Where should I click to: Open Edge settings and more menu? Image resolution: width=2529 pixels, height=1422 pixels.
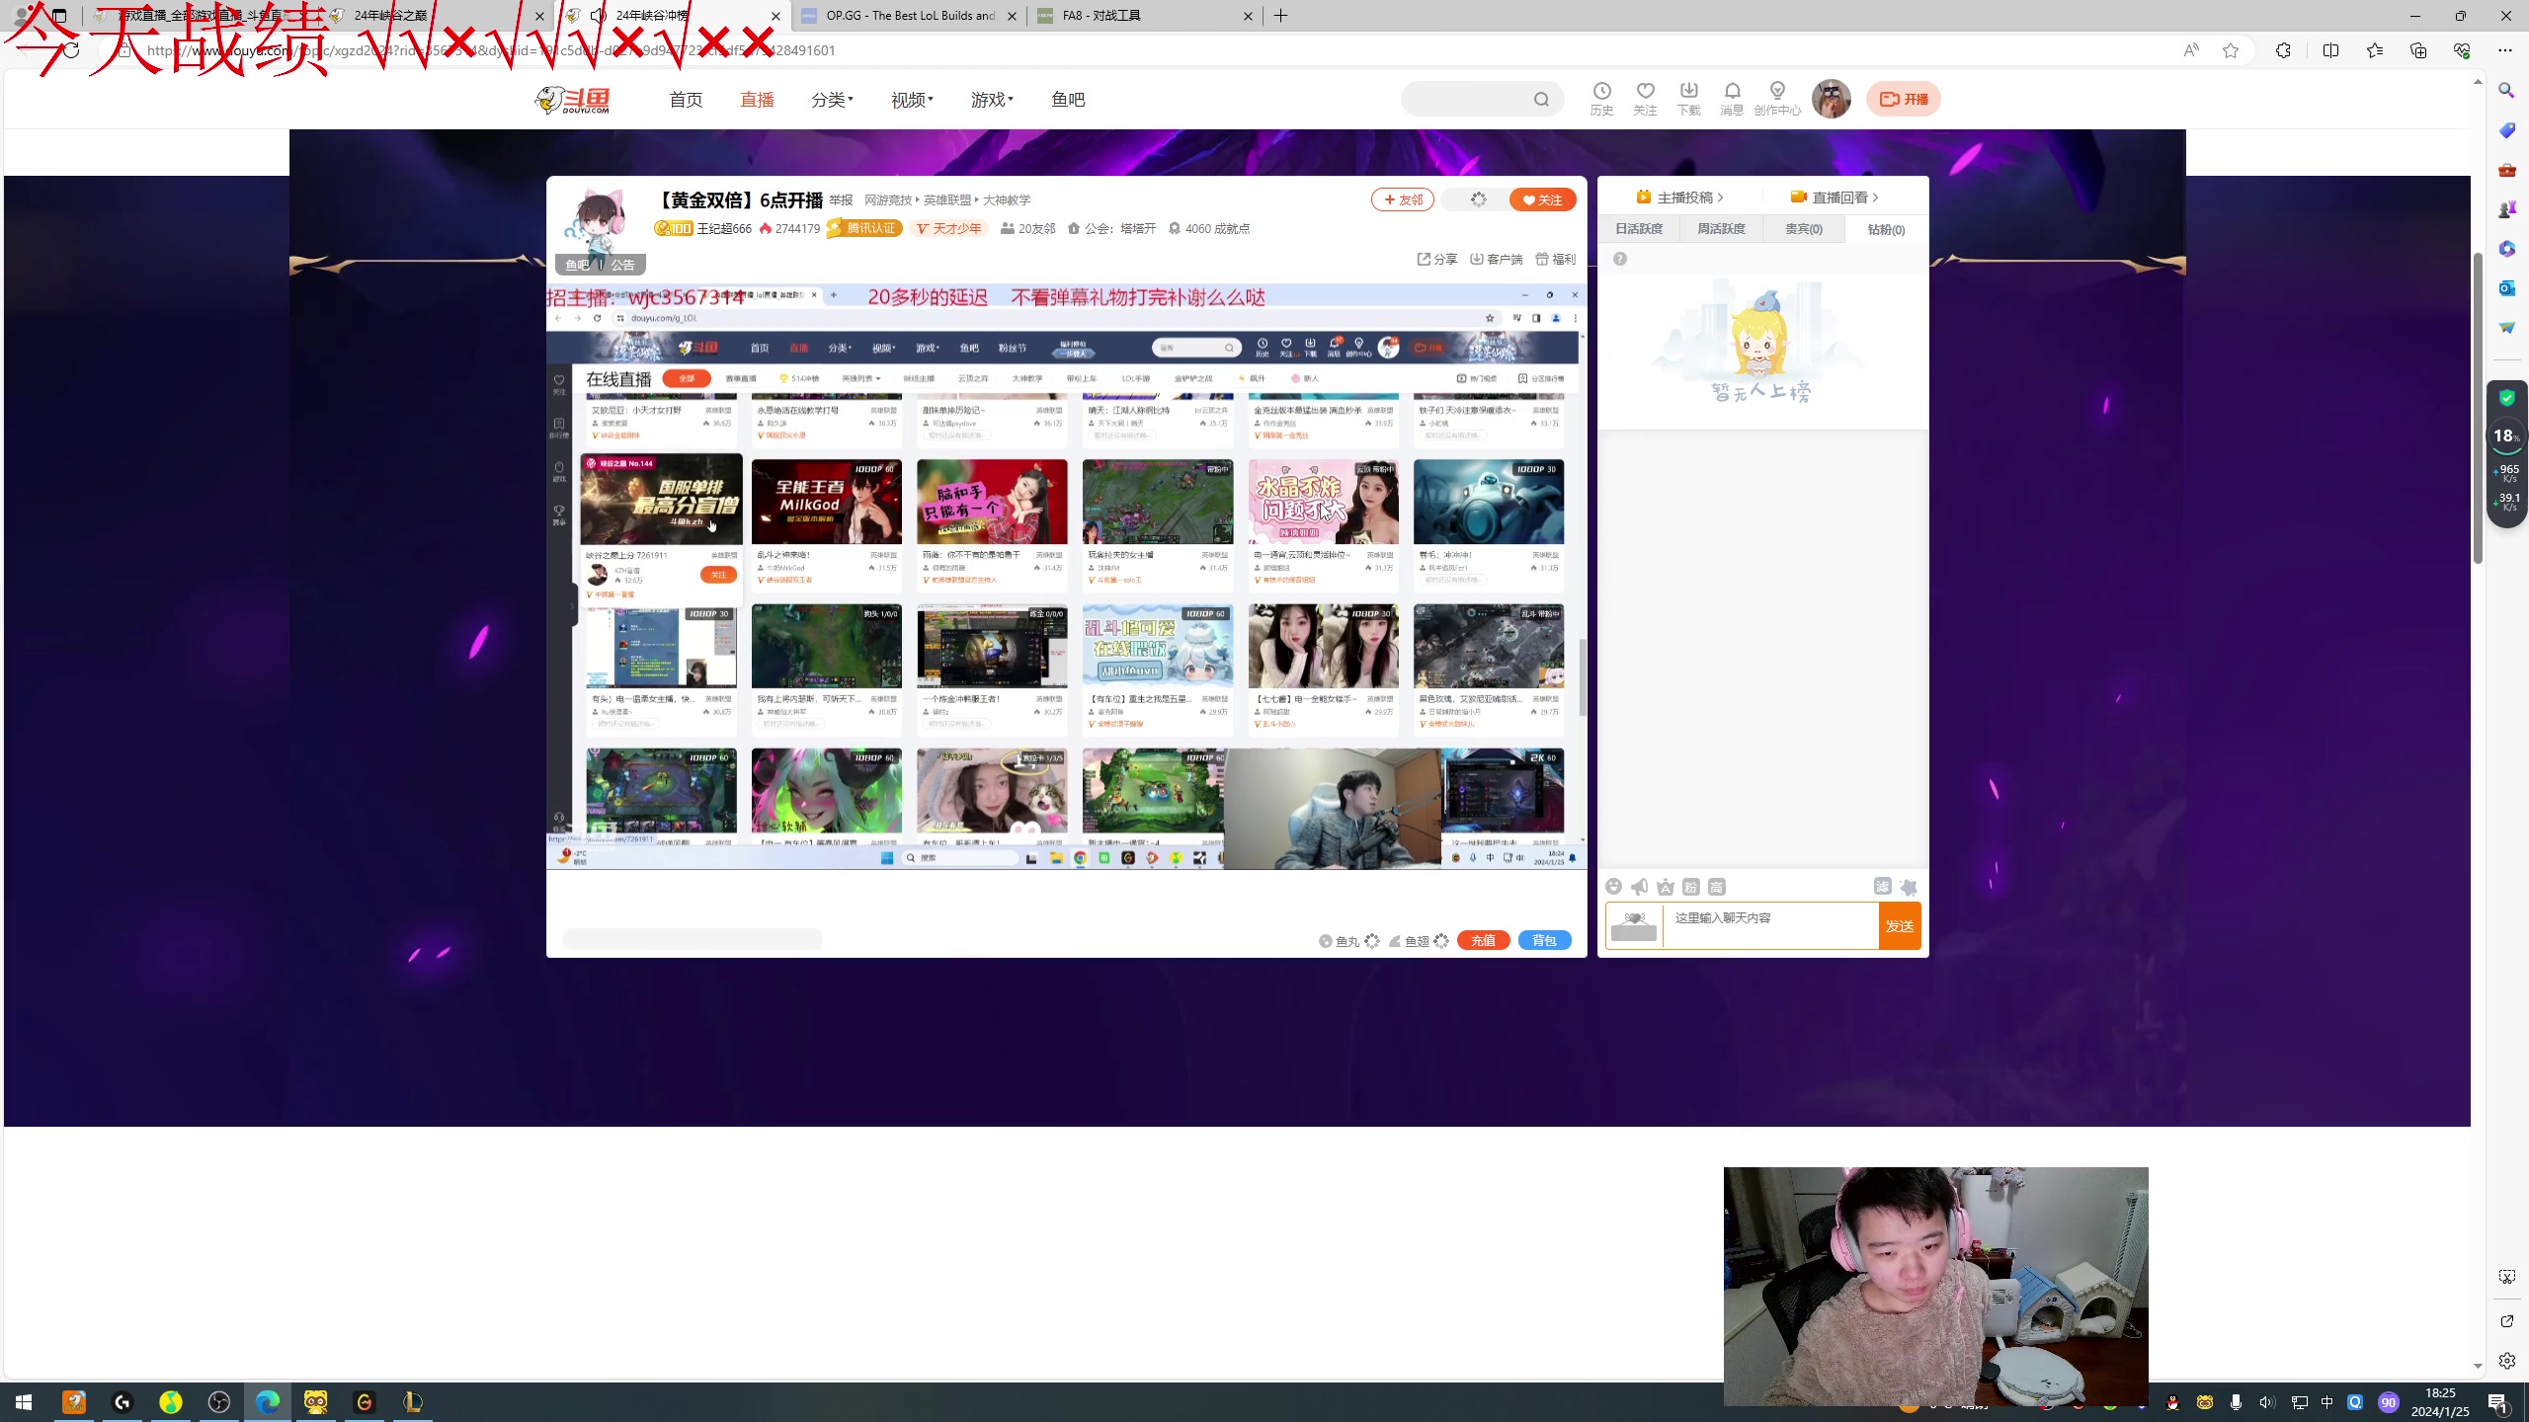click(2505, 50)
